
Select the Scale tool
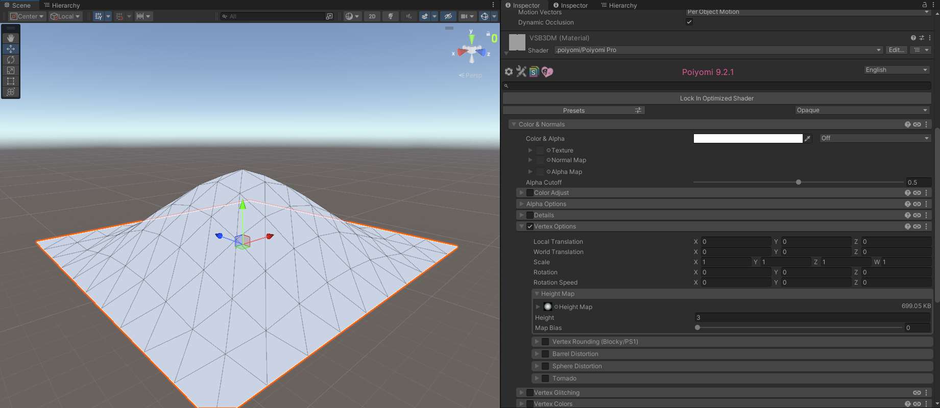point(11,70)
